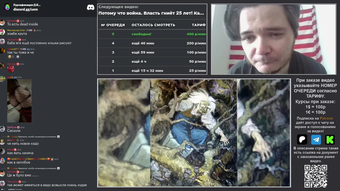Viewport: 340px width, 191px height.
Task: Click the avatar beside the 'бабе яге' message
Action: point(2,41)
